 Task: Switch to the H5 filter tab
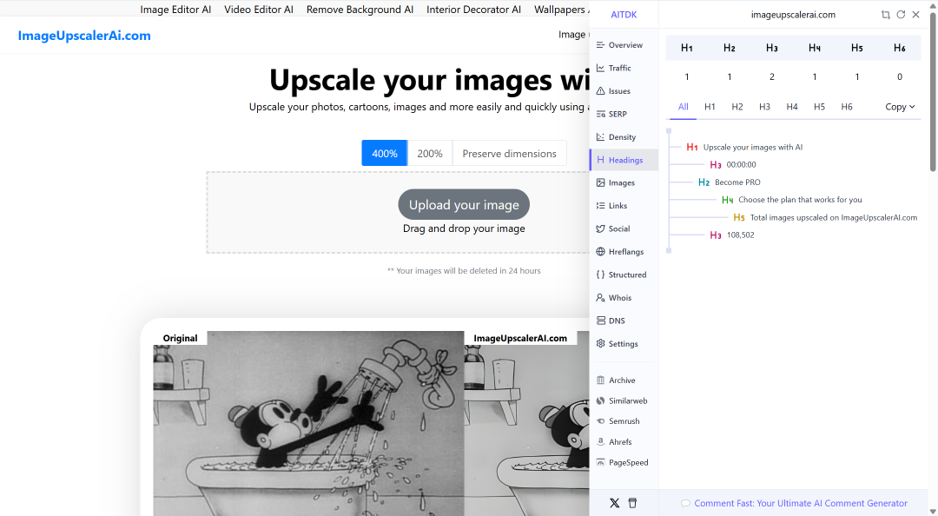[x=820, y=107]
